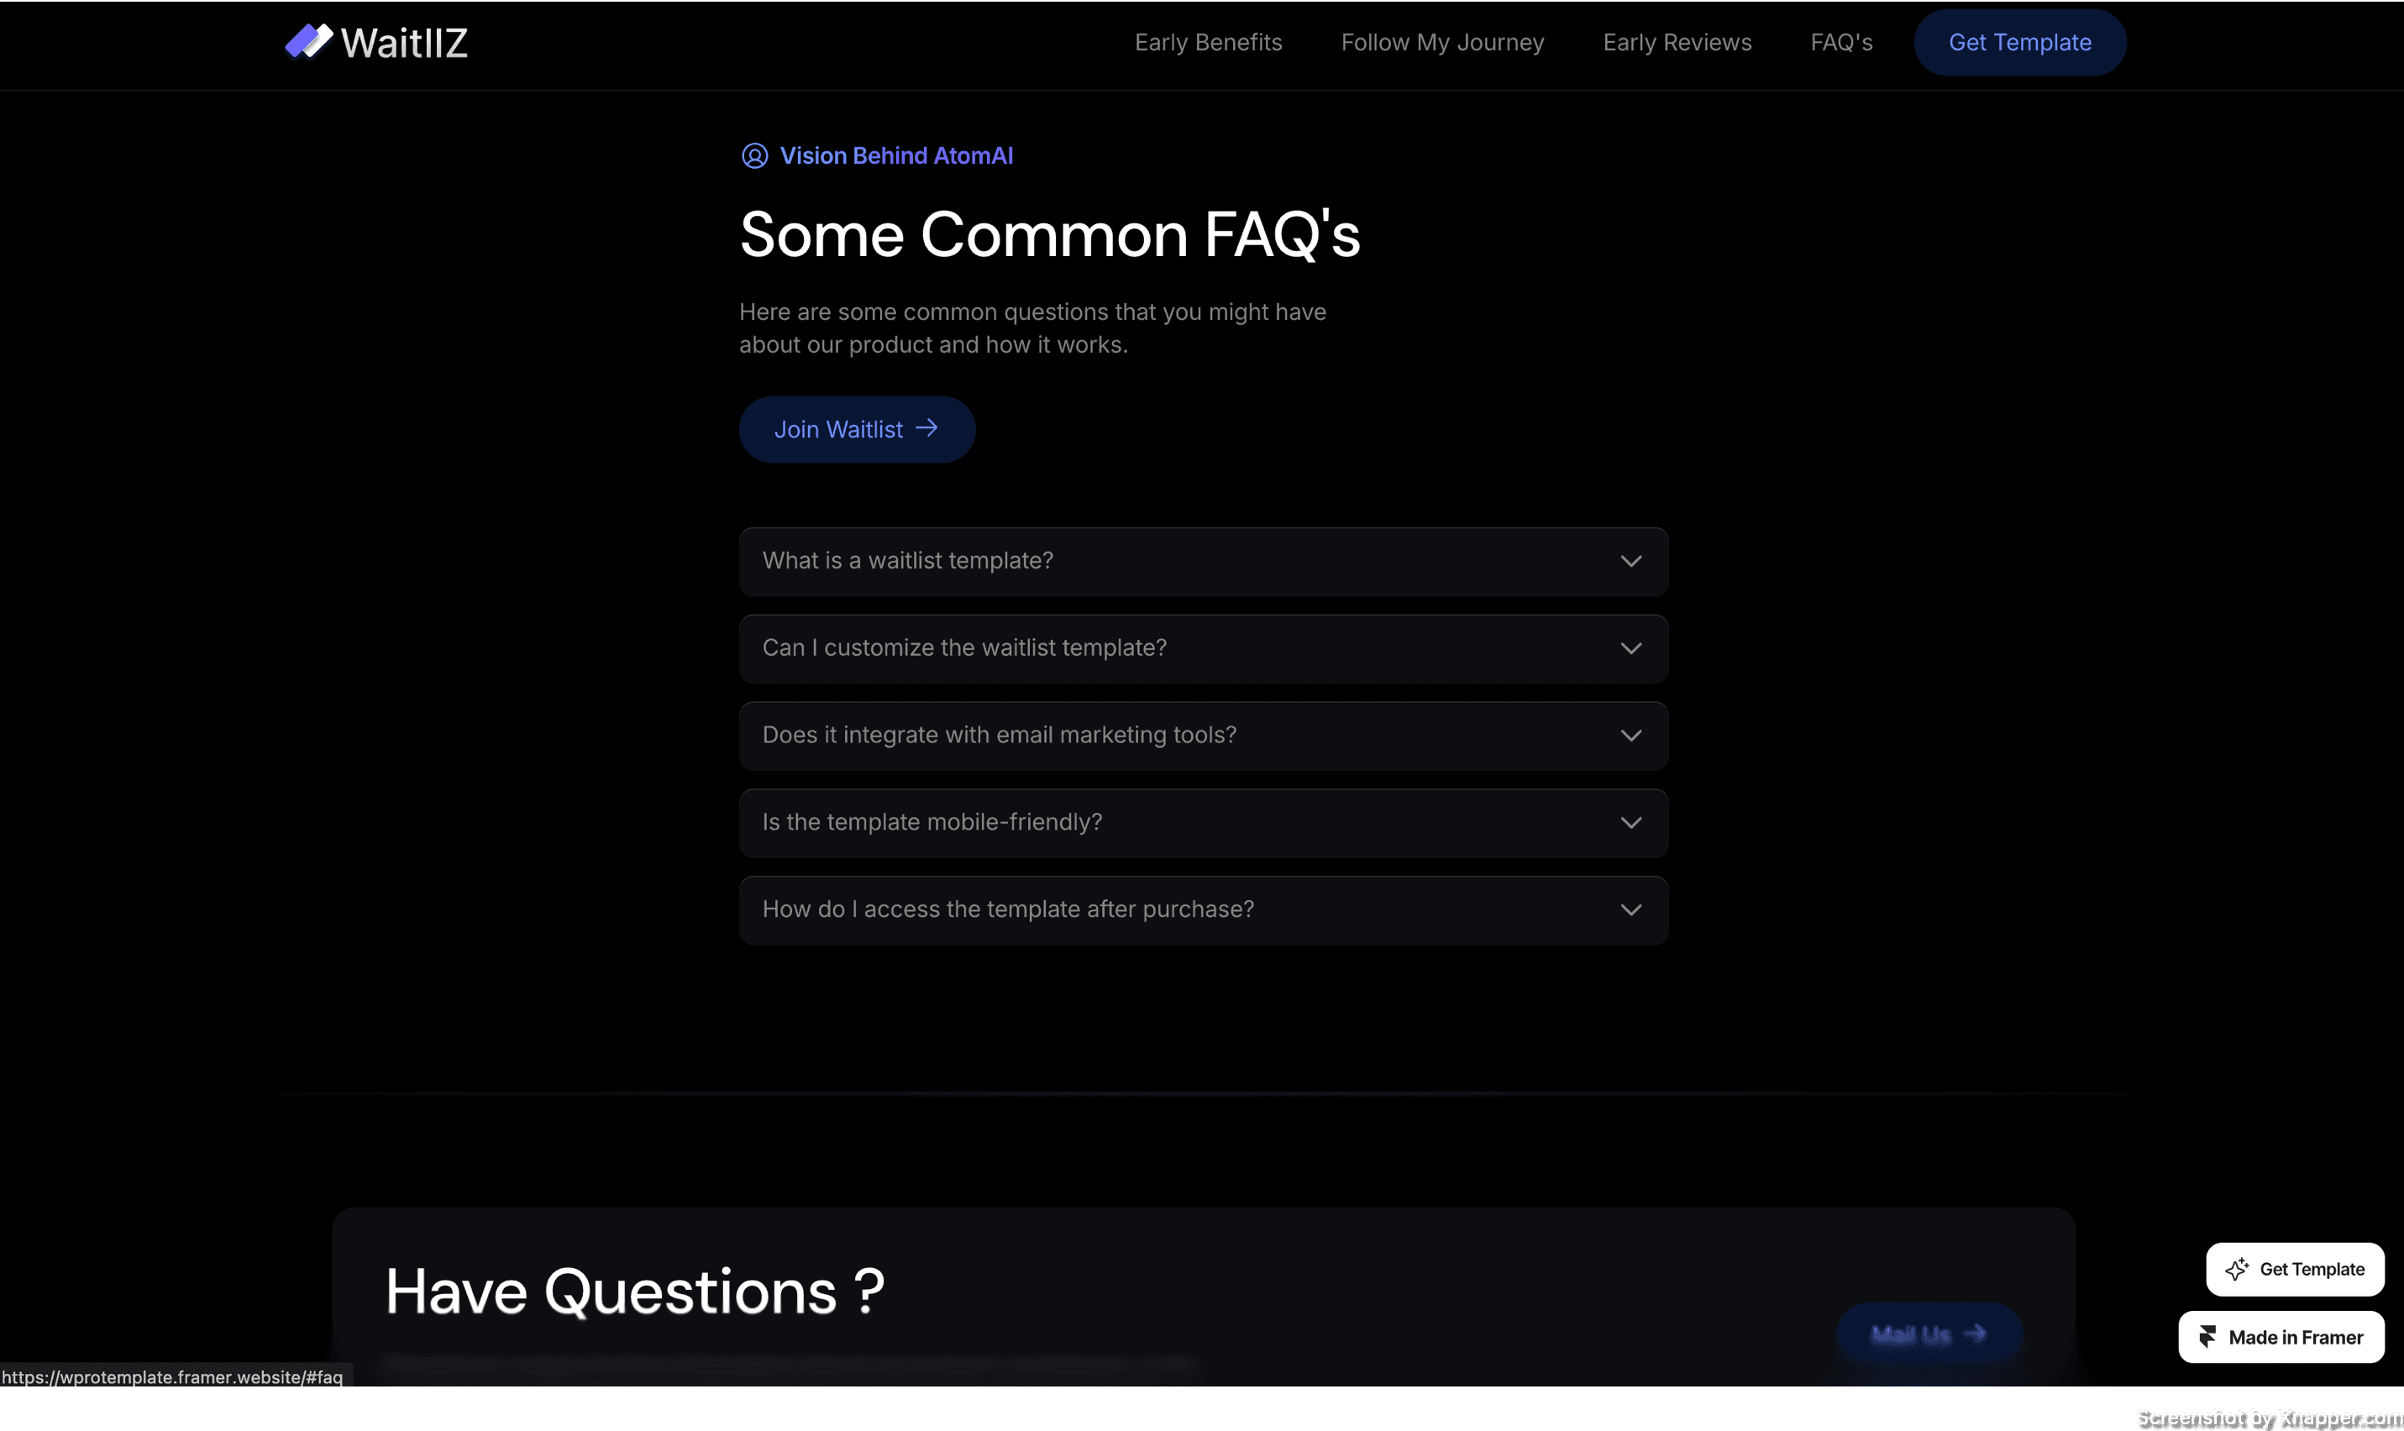Navigate to Early Reviews section
This screenshot has width=2404, height=1431.
1677,43
